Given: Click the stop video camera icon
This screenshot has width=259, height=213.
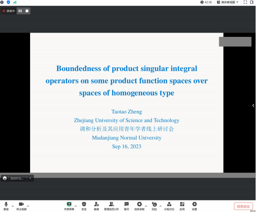Looking at the screenshot, I should pos(21,205).
